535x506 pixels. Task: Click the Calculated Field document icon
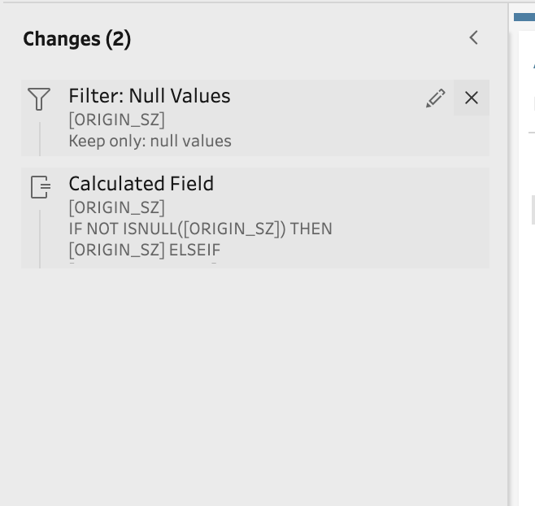pyautogui.click(x=40, y=187)
